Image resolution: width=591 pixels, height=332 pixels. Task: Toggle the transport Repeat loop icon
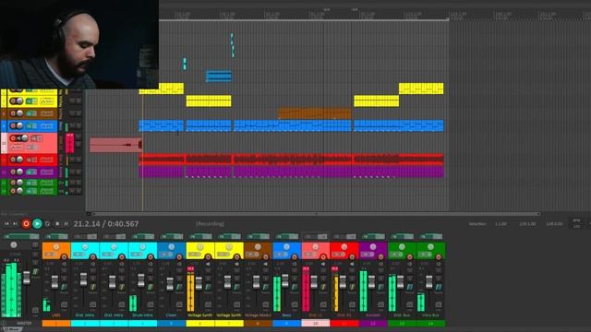coord(47,224)
